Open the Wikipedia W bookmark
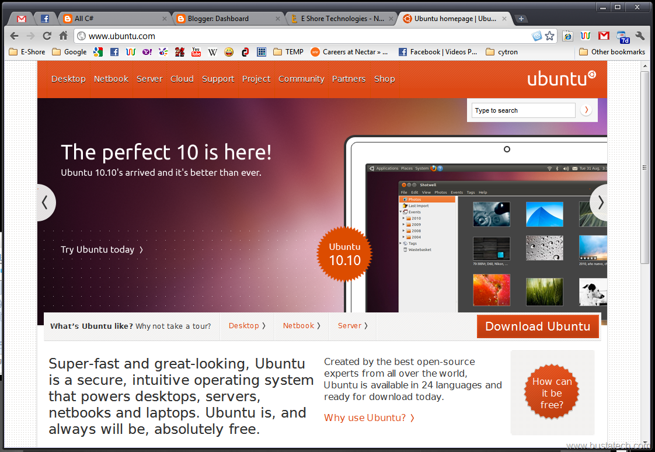This screenshot has height=452, width=655. tap(212, 52)
